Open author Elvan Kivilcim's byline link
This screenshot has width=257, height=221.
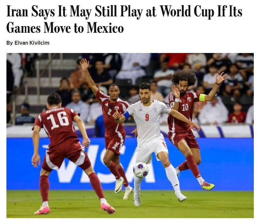32,43
